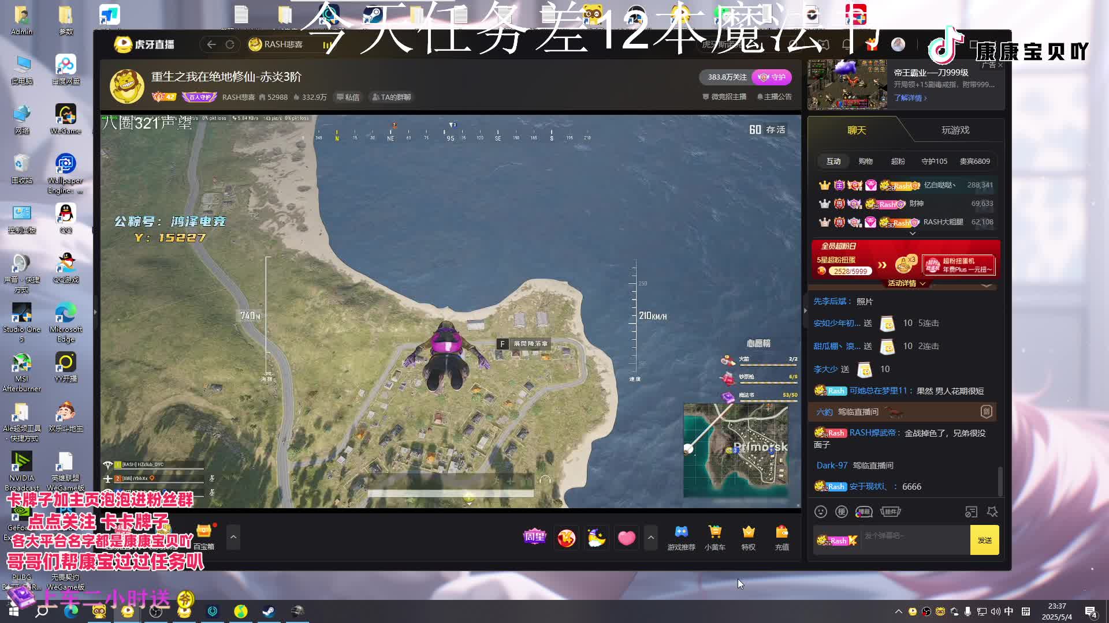1109x623 pixels.
Task: Select the 超粉 sub-tab
Action: pyautogui.click(x=898, y=162)
